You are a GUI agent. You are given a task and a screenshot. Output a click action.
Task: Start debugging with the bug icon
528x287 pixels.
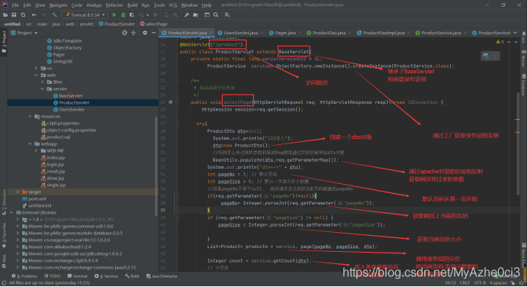pos(123,15)
